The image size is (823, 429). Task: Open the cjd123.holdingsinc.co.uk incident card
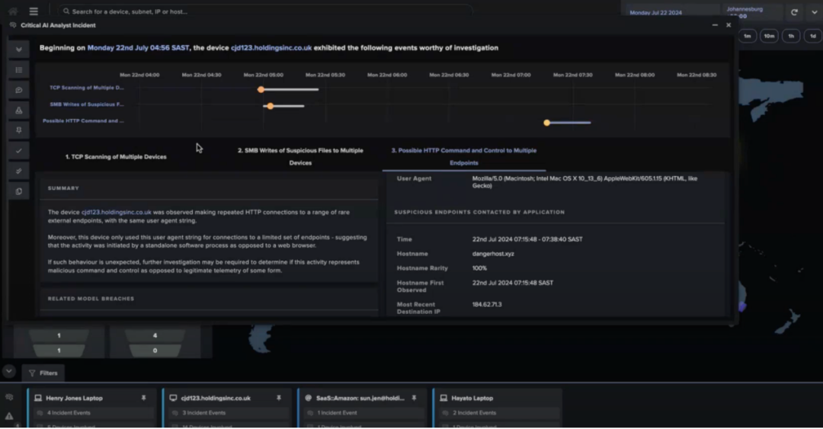click(x=227, y=408)
